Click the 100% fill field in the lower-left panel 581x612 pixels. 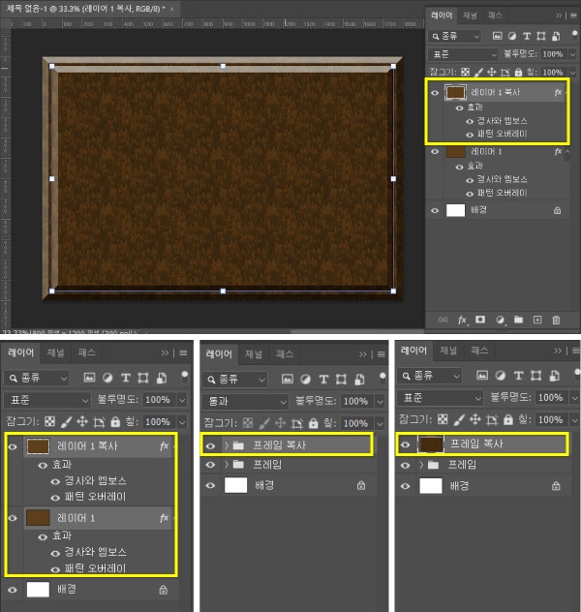coord(158,422)
